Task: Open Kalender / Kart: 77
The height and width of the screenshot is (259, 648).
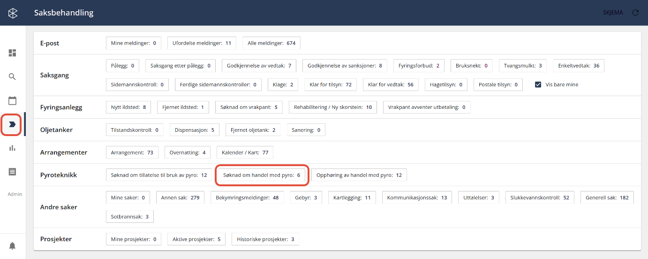Action: [x=245, y=152]
